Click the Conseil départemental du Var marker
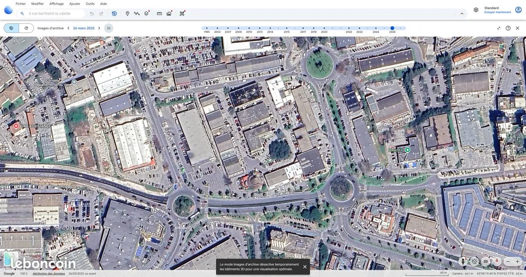526x277 pixels. pyautogui.click(x=74, y=82)
